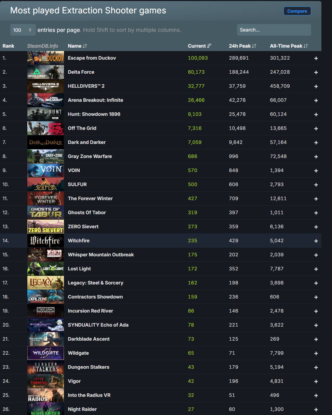Add The Forever Winter with plus icon

[316, 199]
